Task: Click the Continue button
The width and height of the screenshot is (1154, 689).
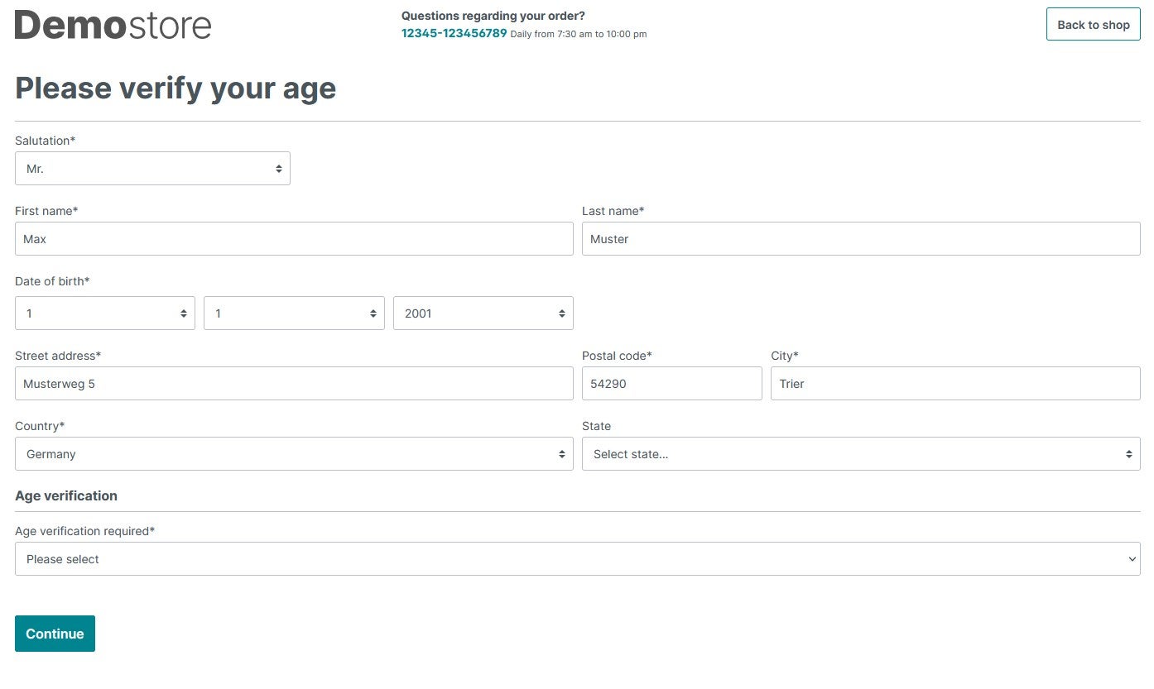Action: click(55, 634)
